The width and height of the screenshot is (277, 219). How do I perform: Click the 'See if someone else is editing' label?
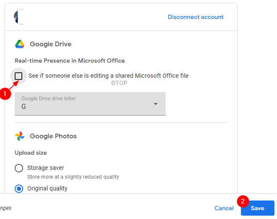tap(108, 76)
